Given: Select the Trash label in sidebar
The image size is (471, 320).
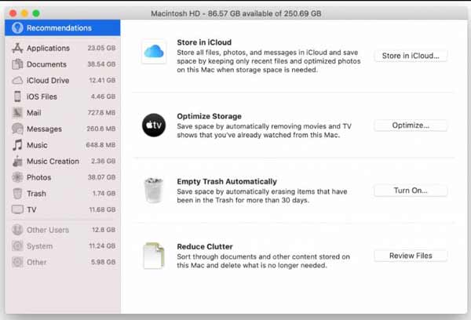Looking at the screenshot, I should coord(36,194).
